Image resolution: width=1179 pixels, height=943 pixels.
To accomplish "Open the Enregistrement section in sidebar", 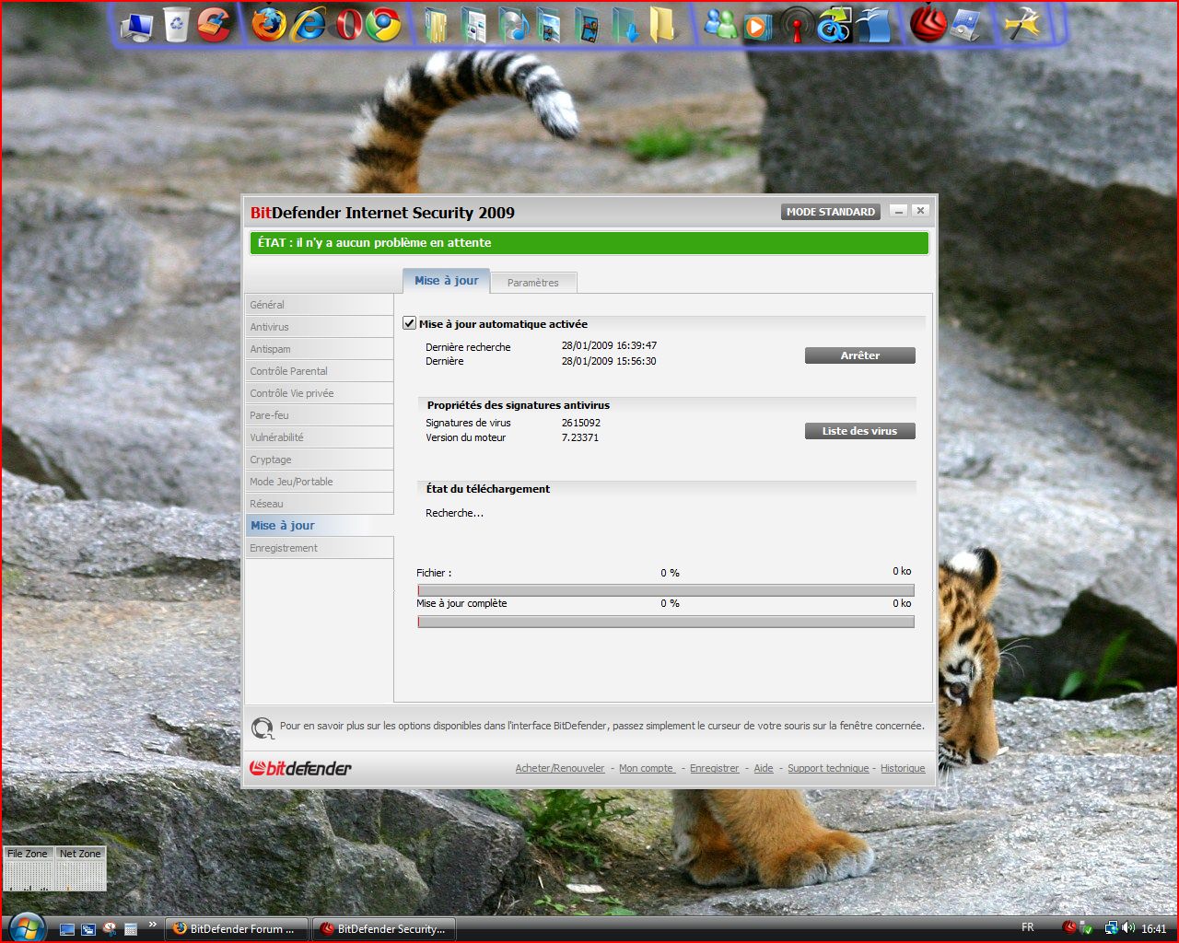I will [x=319, y=548].
